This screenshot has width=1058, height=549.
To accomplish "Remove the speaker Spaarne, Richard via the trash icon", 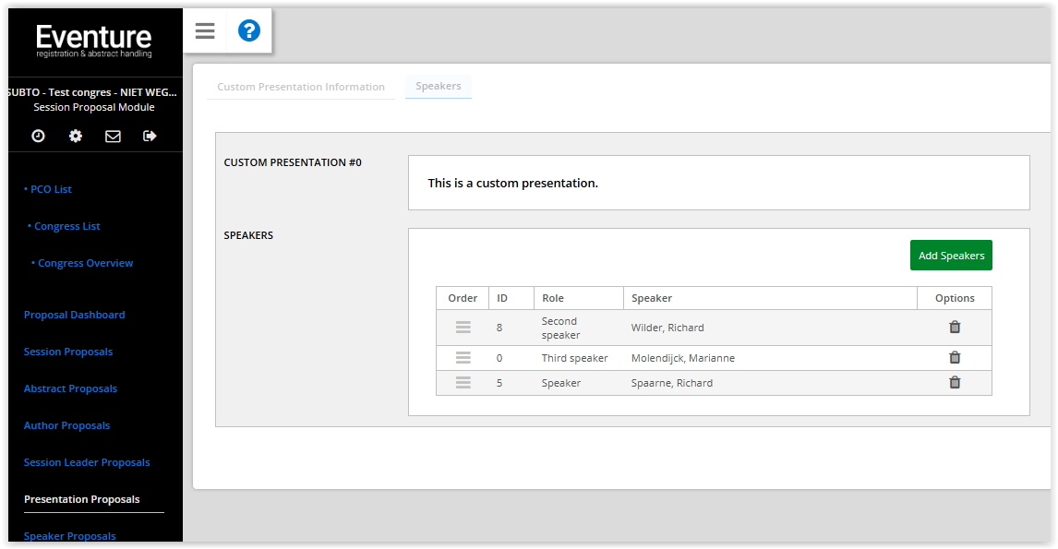I will [955, 382].
